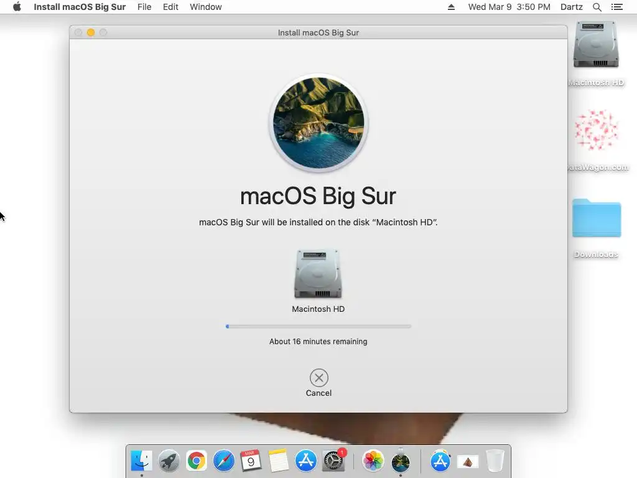Open Spotlight search magnifier
This screenshot has width=637, height=478.
pos(597,7)
